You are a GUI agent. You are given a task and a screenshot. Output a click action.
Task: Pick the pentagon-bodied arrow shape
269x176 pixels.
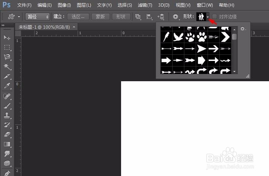click(202, 60)
